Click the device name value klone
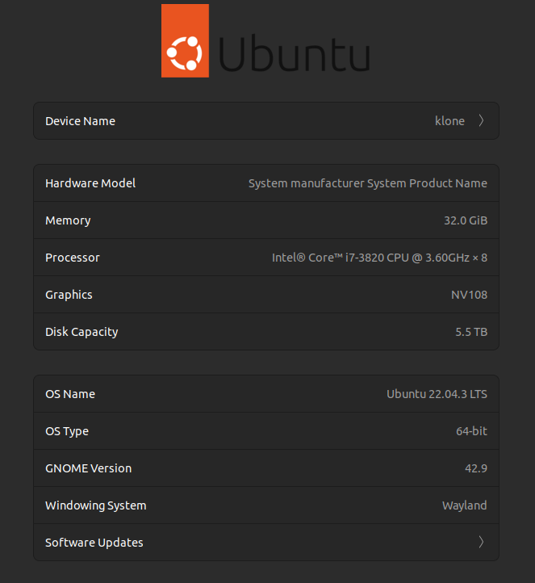Viewport: 535px width, 583px height. (x=449, y=121)
